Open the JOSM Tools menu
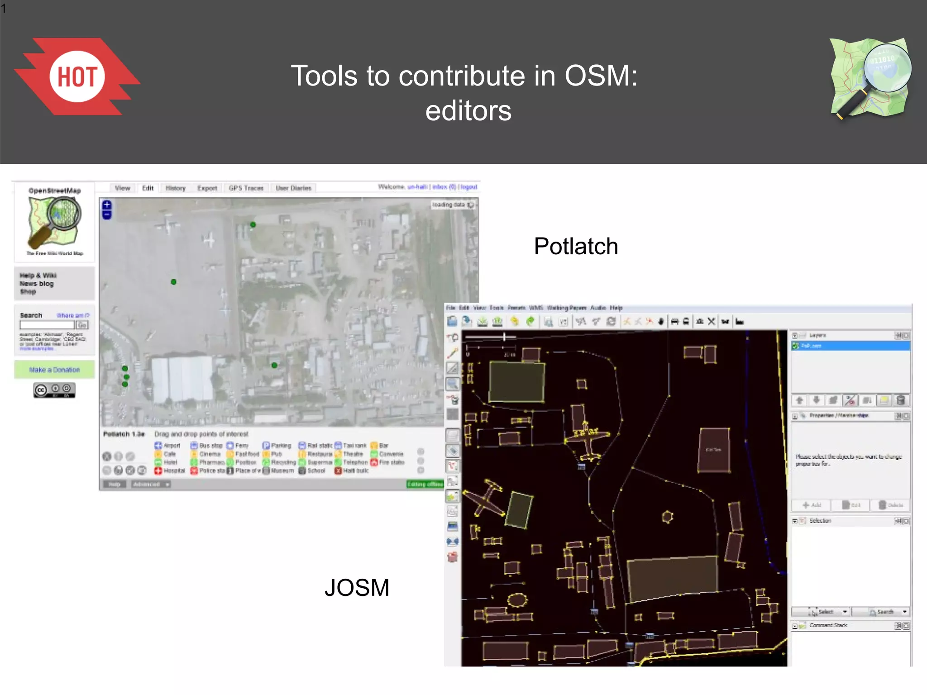 (497, 308)
